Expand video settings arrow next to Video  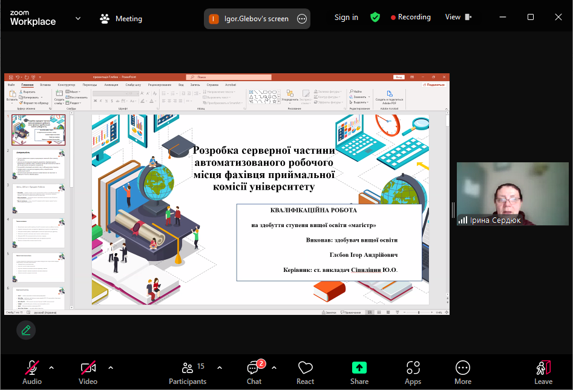pos(111,367)
